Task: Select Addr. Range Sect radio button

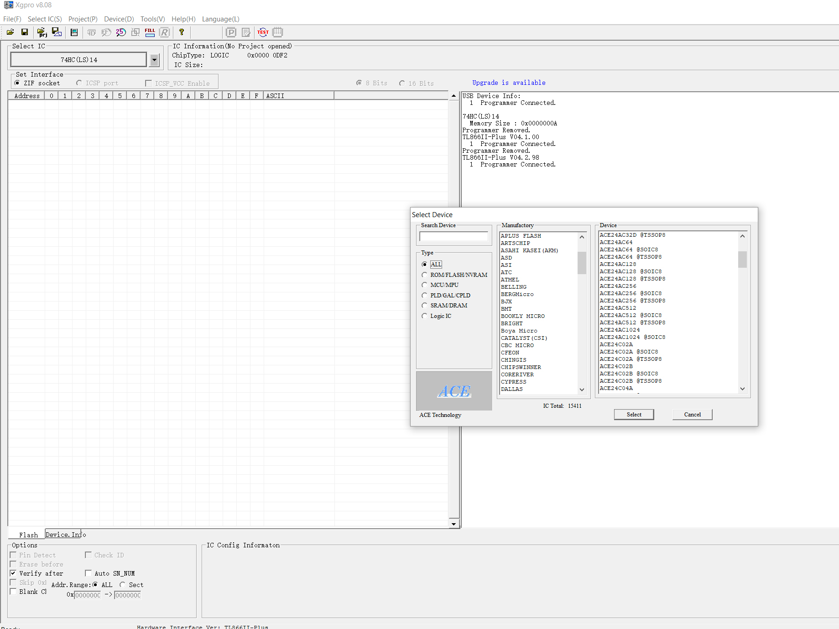Action: click(x=122, y=585)
